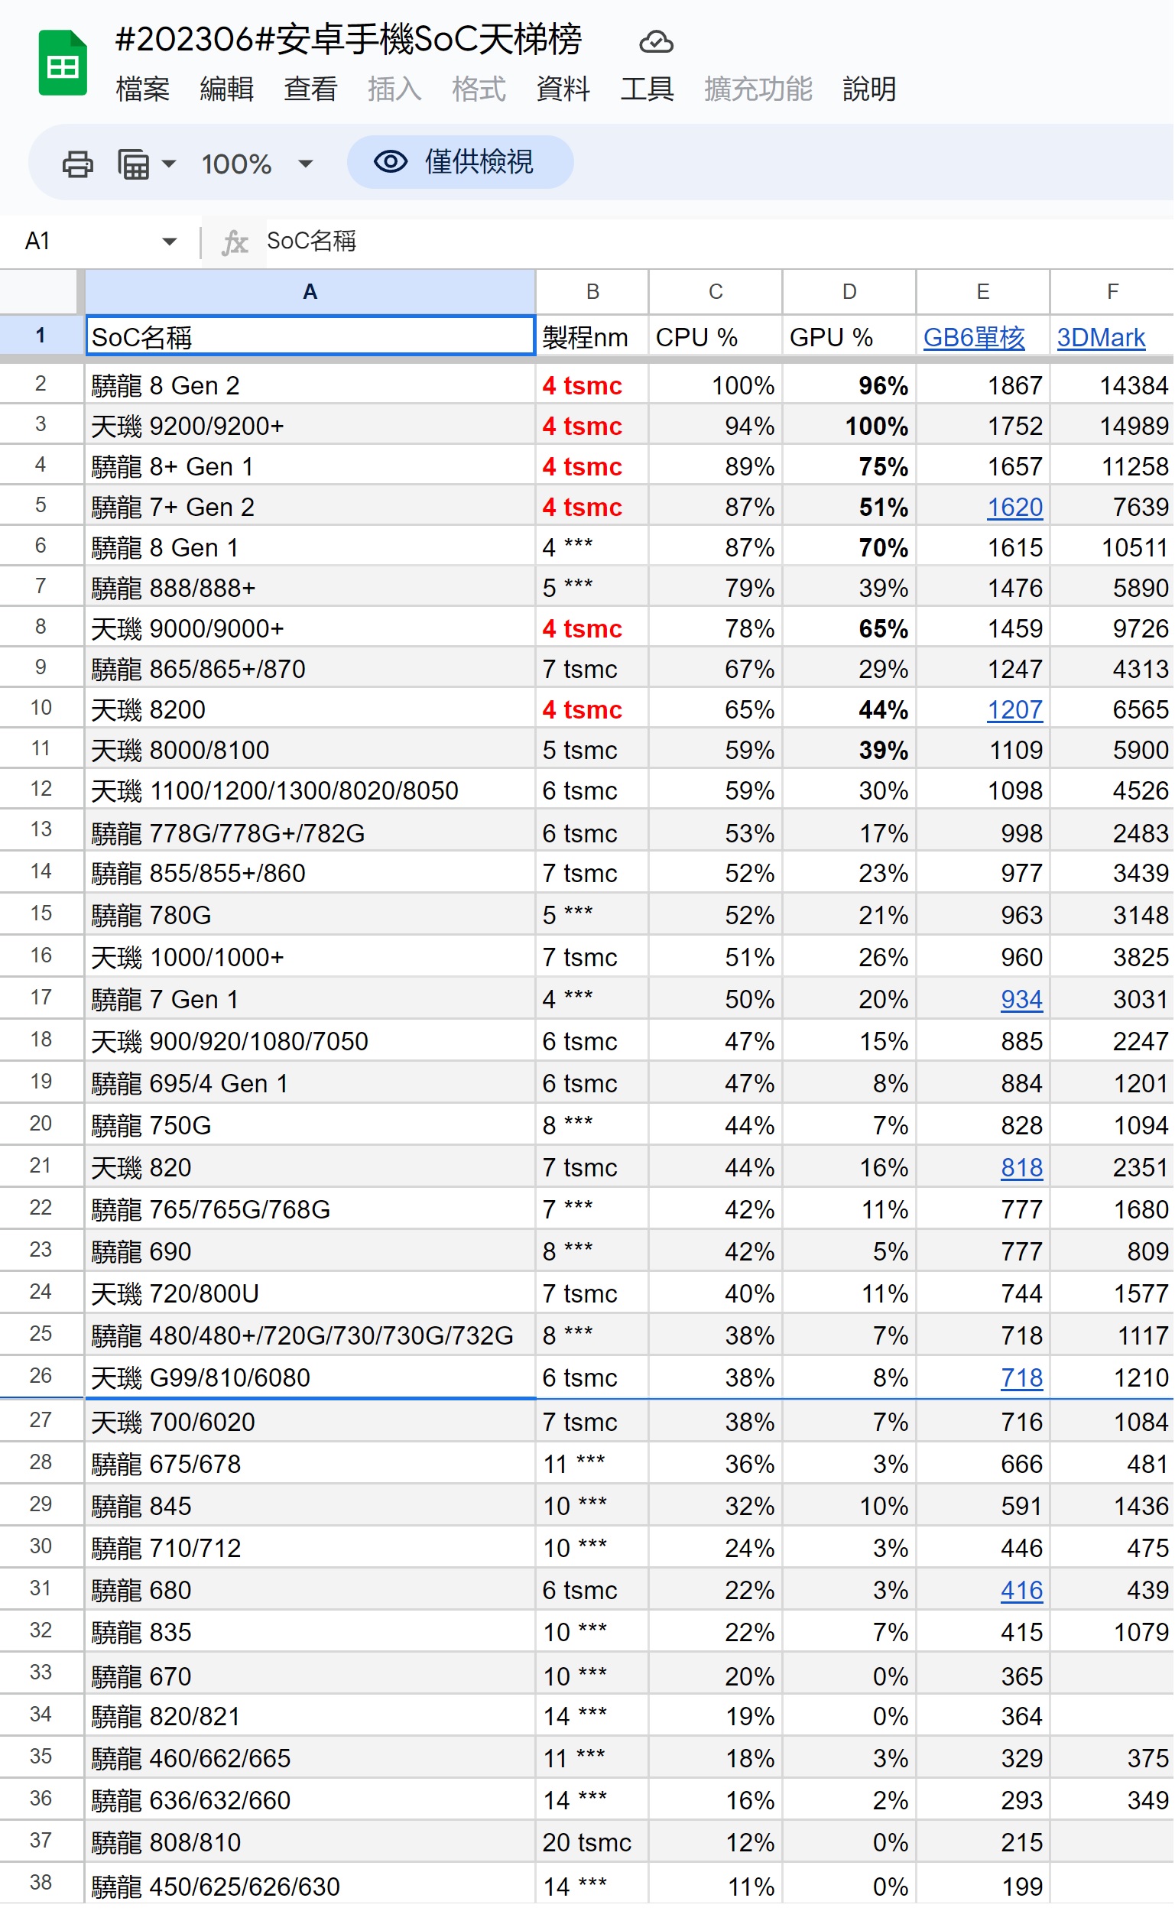1175x1911 pixels.
Task: Select column C header
Action: click(716, 292)
